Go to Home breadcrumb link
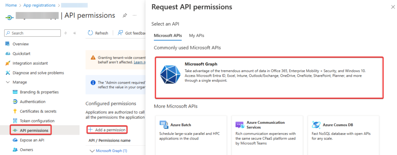This screenshot has width=397, height=155. (10, 5)
